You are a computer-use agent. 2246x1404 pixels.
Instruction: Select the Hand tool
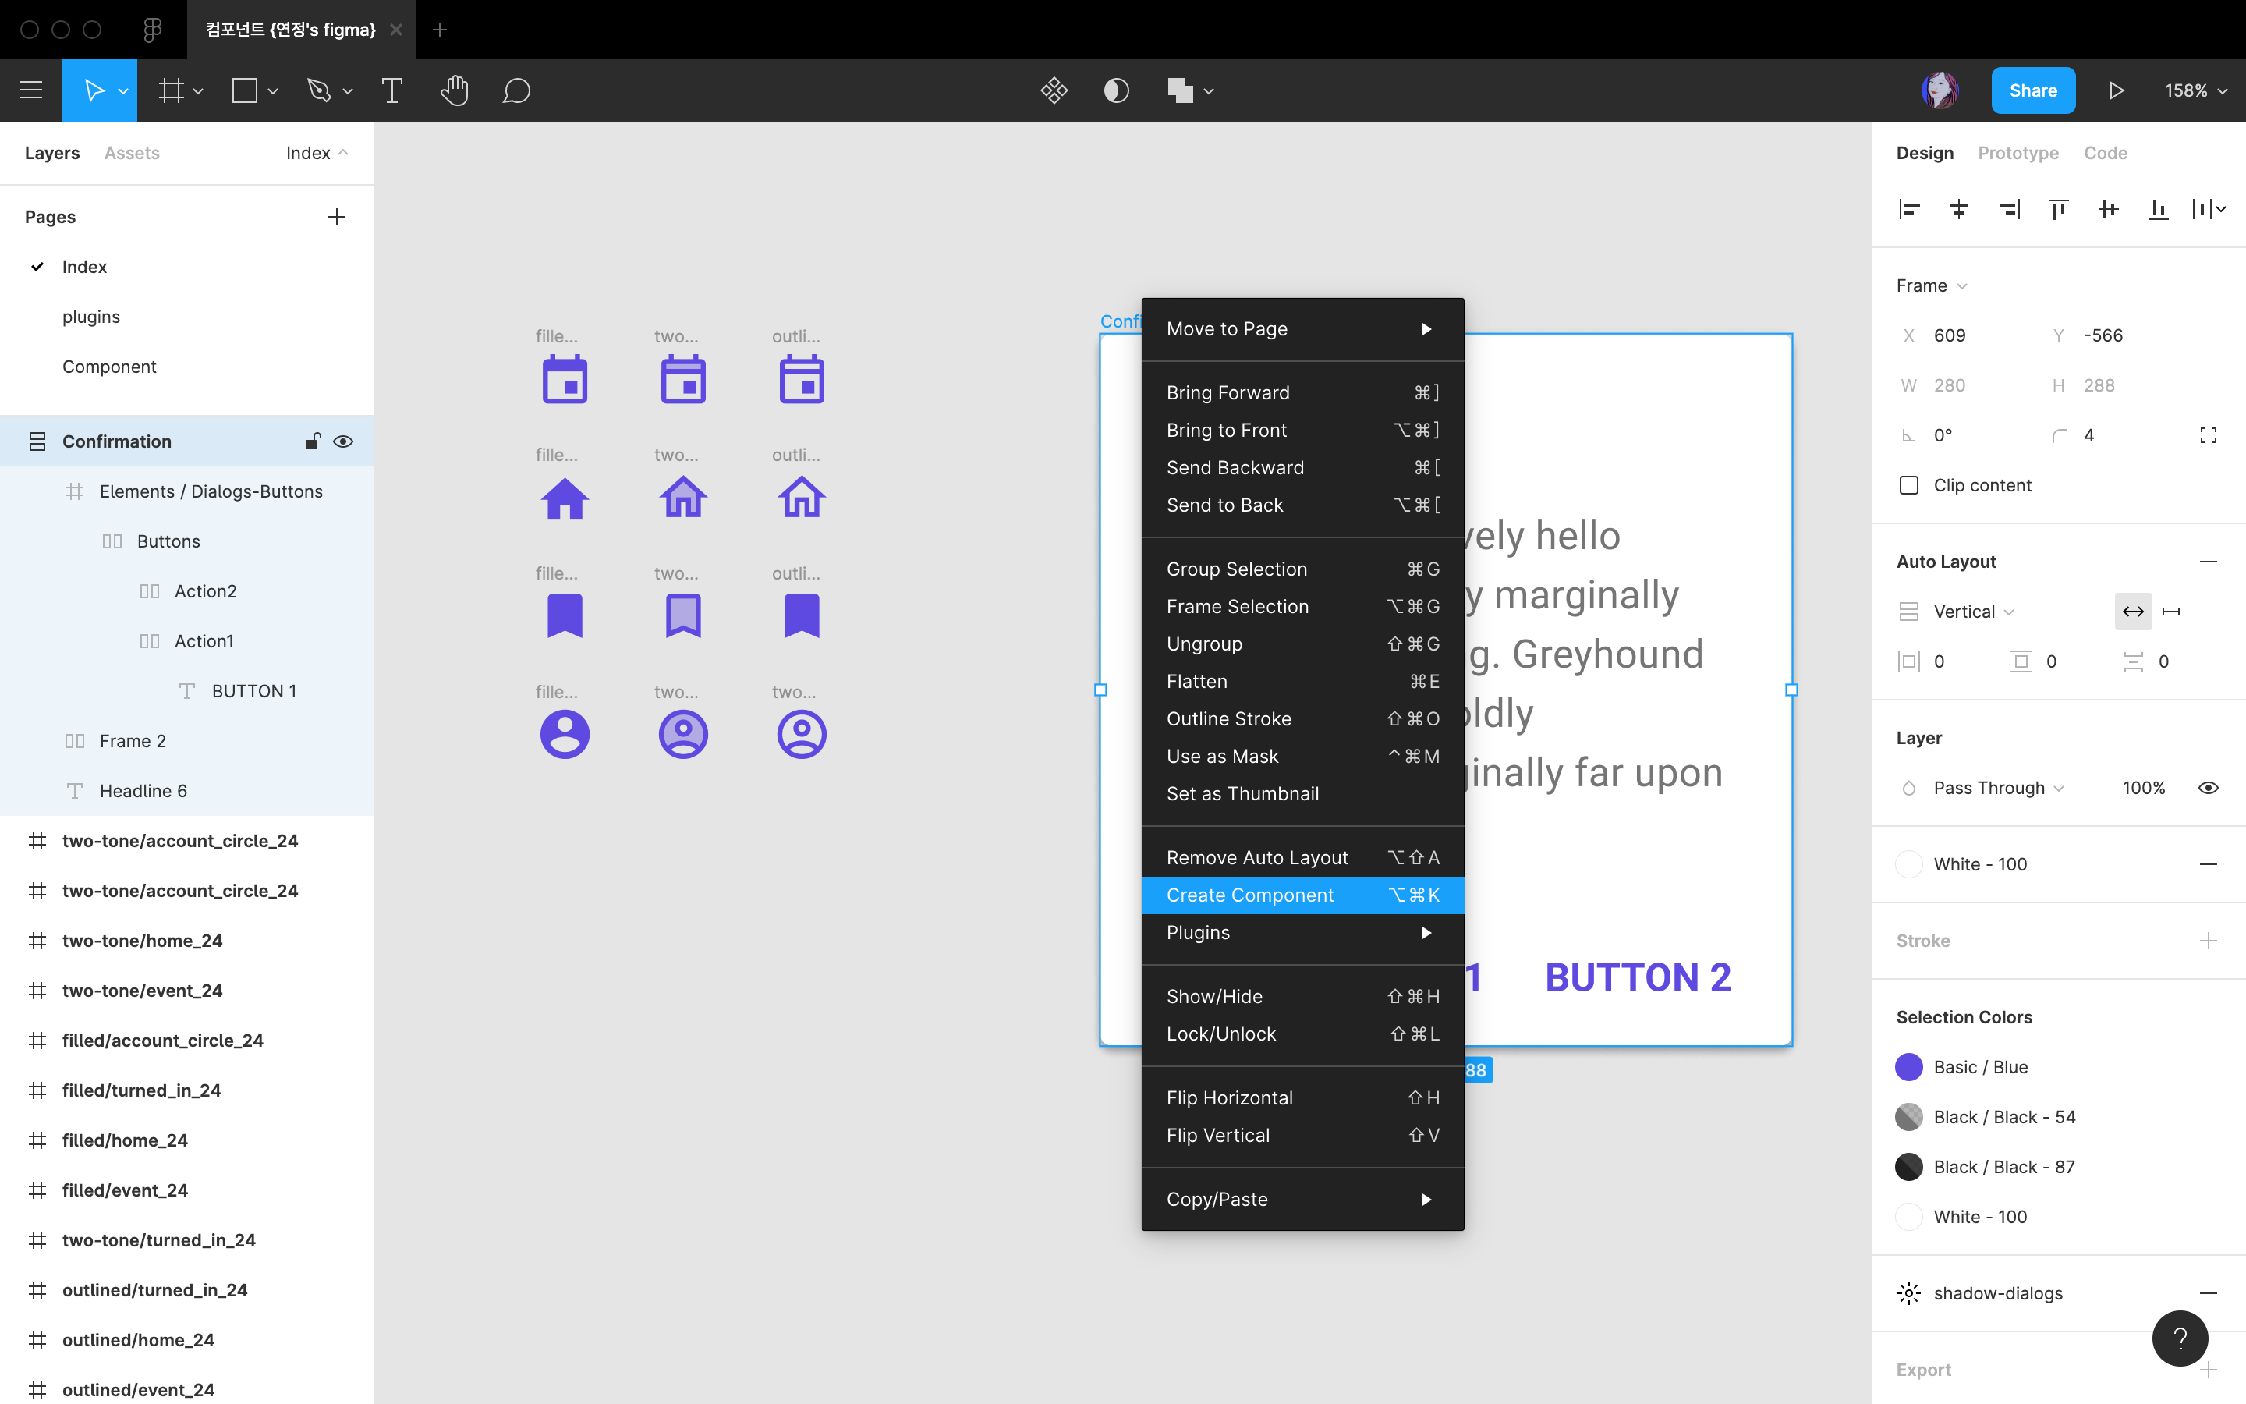tap(454, 90)
